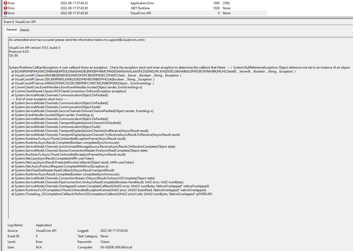Open the General tab

pos(12,30)
